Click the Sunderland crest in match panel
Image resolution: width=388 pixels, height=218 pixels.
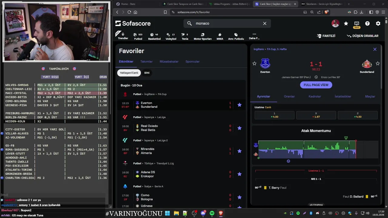pos(367,64)
